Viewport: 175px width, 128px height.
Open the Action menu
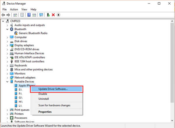pyautogui.click(x=14, y=9)
